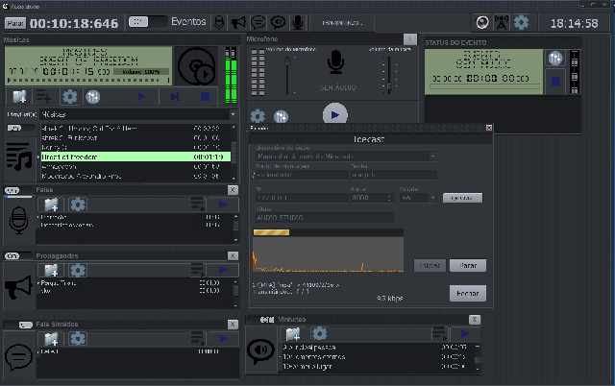Close the Propagandas panel

233,256
